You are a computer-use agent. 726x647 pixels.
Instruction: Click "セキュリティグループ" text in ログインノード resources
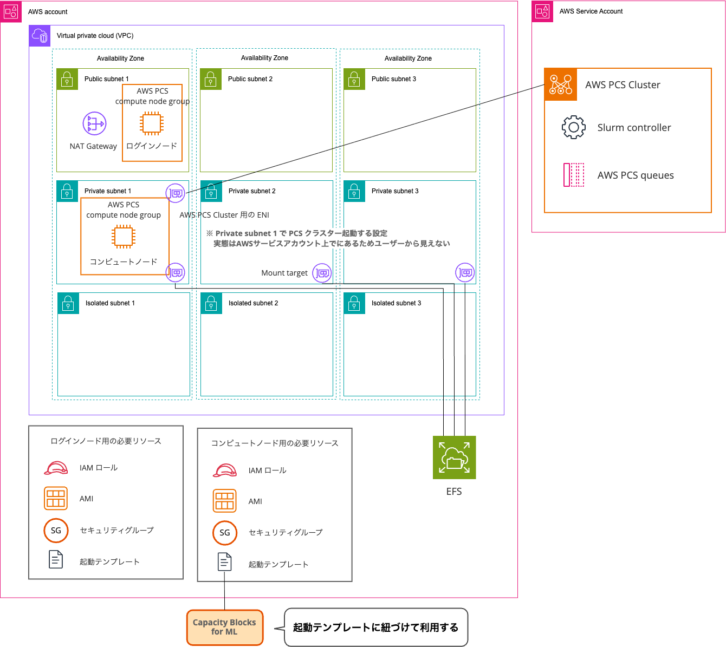[x=116, y=531]
